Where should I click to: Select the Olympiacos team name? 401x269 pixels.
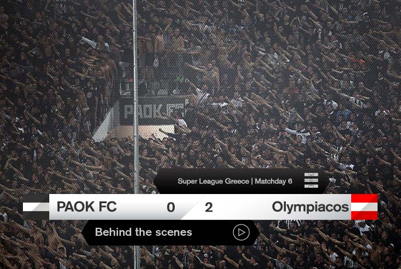tap(310, 207)
